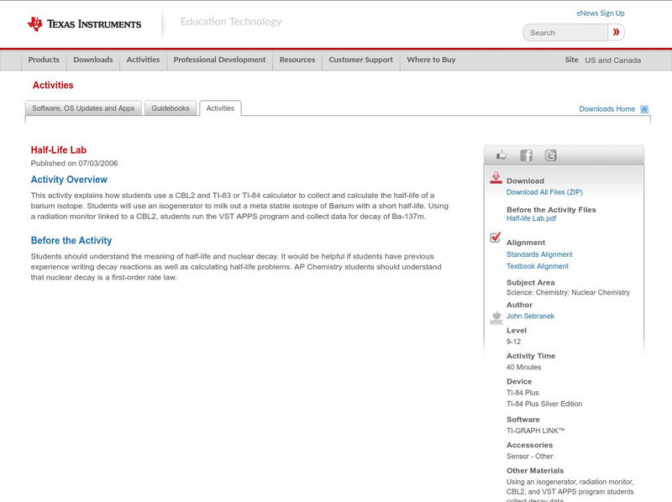Click the thumbs-up like icon
Image resolution: width=672 pixels, height=502 pixels.
[x=501, y=155]
